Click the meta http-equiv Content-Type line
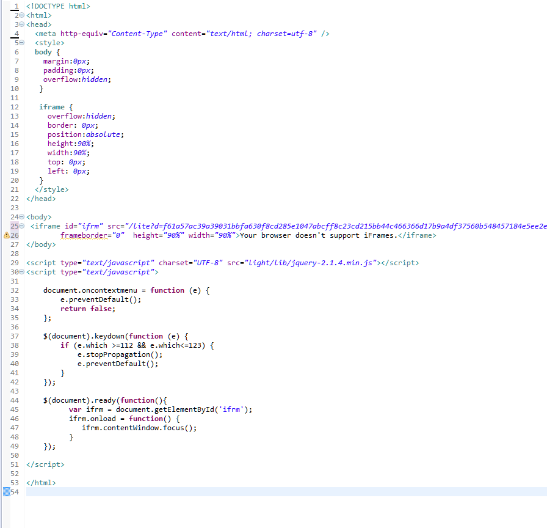547x528 pixels. tap(182, 34)
